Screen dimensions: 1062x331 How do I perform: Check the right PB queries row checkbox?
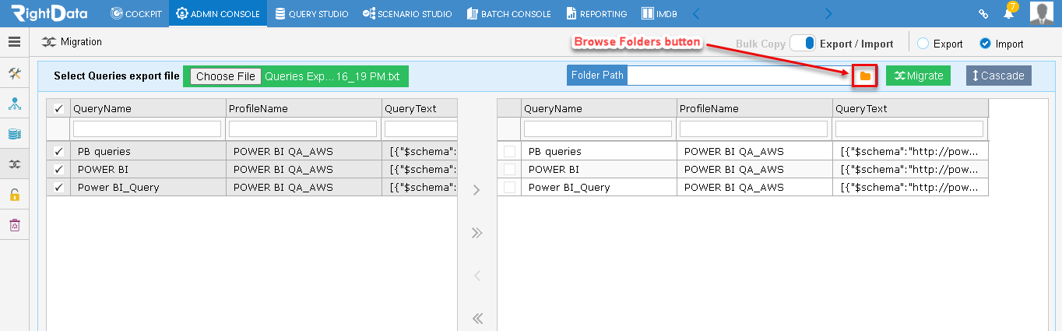[509, 151]
